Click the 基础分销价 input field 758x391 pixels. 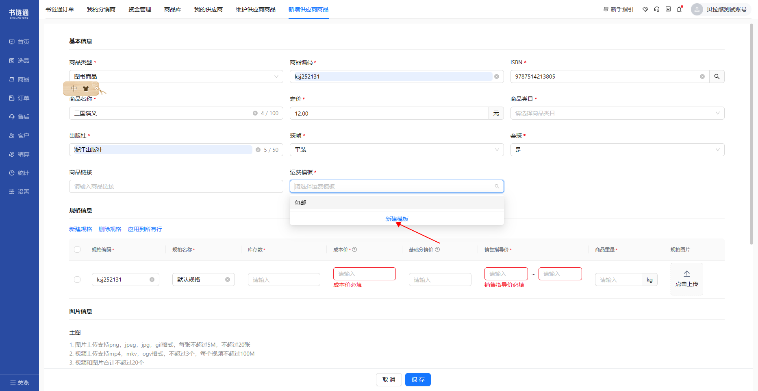pyautogui.click(x=440, y=280)
